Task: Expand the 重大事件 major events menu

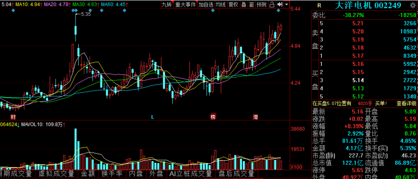Action: [185, 5]
